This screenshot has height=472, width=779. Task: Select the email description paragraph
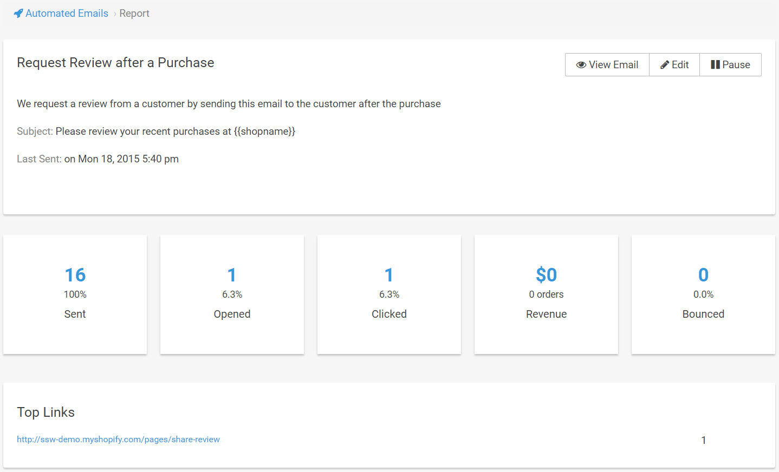[x=229, y=104]
